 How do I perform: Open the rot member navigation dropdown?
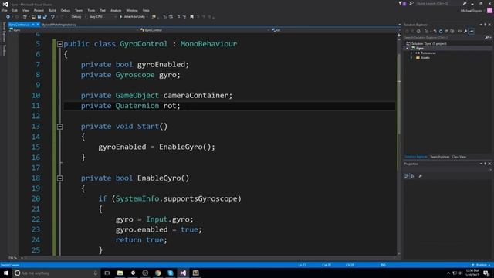pos(334,30)
